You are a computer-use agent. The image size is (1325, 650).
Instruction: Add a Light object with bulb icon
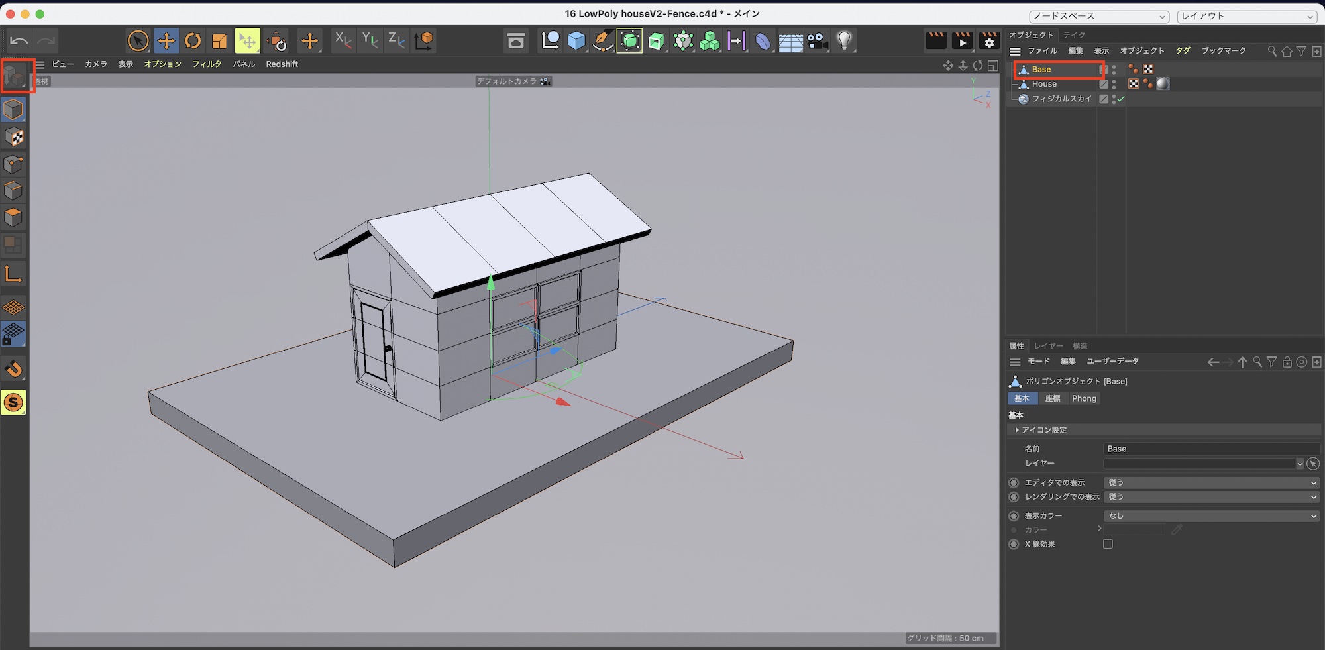click(x=844, y=41)
